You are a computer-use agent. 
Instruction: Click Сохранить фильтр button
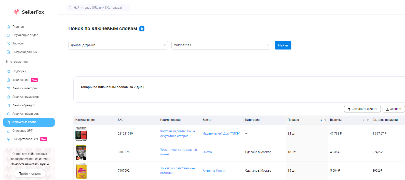pos(362,109)
